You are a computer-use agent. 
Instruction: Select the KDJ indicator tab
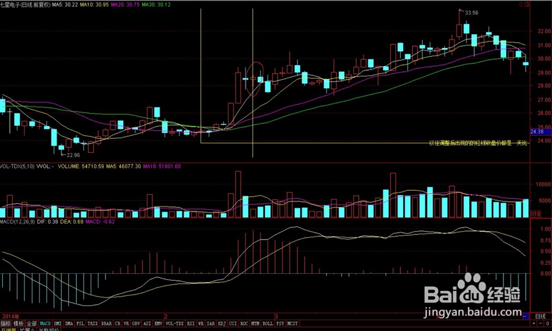(222, 324)
